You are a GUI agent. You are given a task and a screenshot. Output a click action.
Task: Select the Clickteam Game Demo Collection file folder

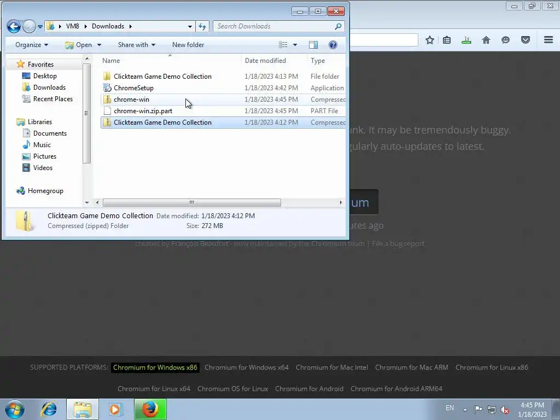click(162, 76)
